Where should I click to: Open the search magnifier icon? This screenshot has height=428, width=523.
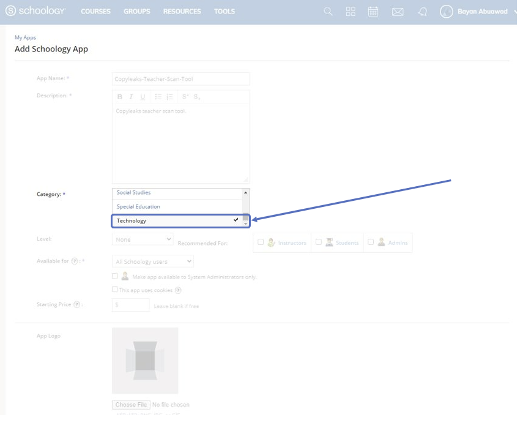tap(328, 12)
